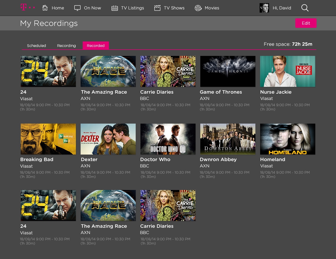Select the Recorded tab
The height and width of the screenshot is (259, 336).
pyautogui.click(x=96, y=45)
